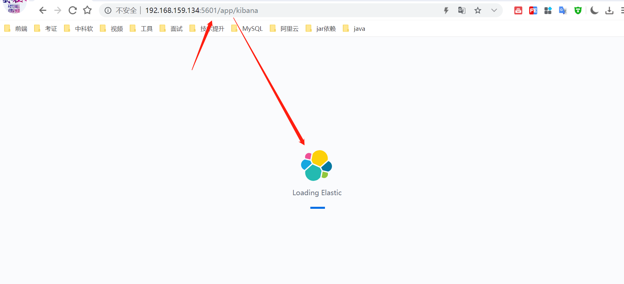Screen dimensions: 624x284
Task: Toggle night mode moon icon
Action: 594,11
